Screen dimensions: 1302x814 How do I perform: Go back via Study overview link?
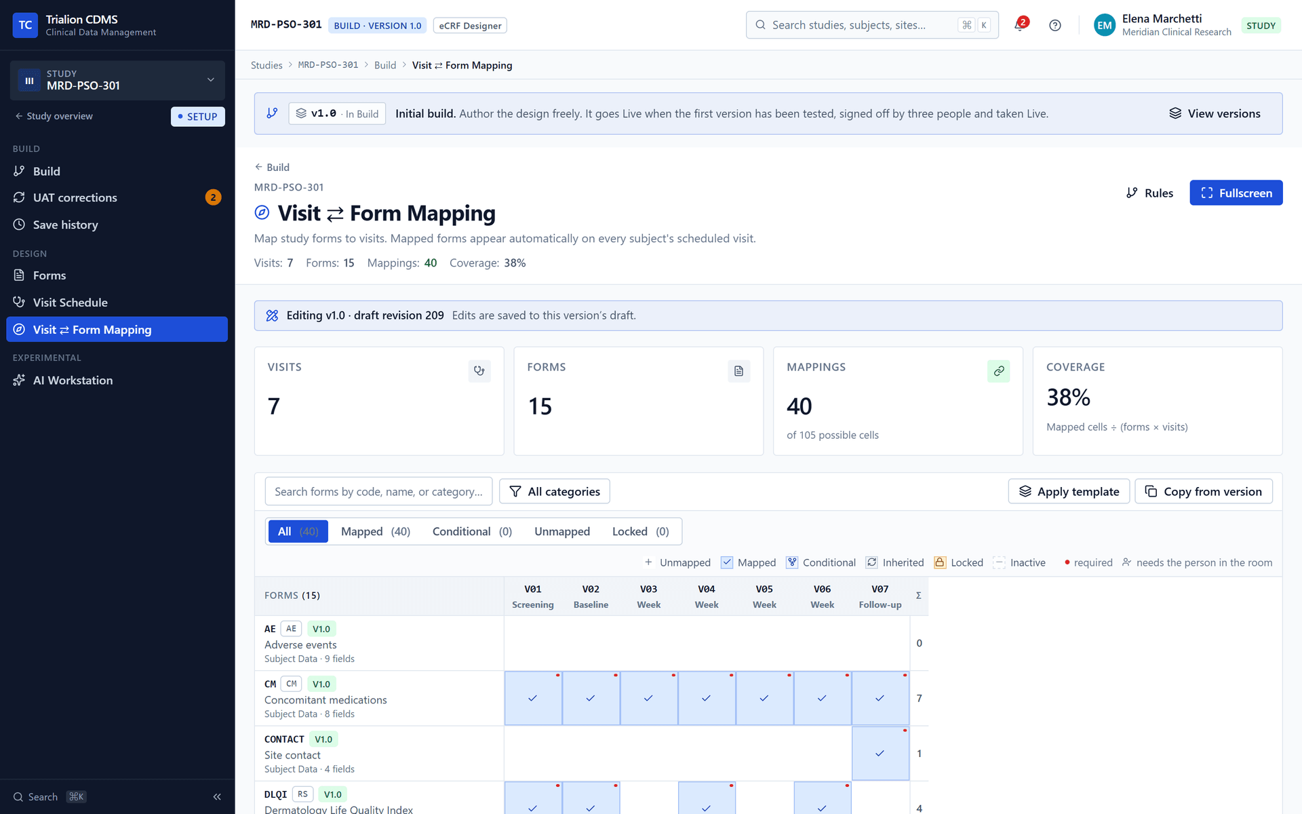click(x=54, y=116)
